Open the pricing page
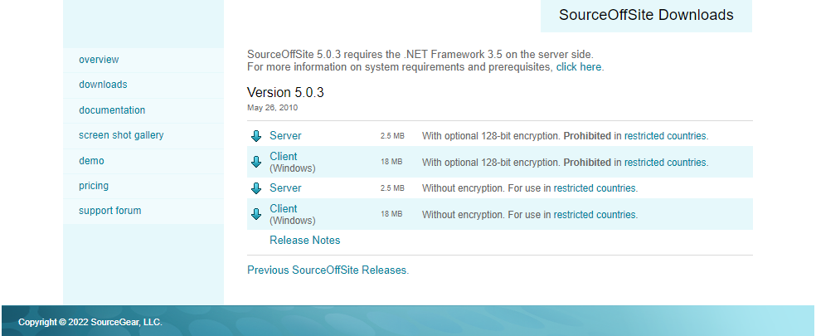 click(x=94, y=186)
